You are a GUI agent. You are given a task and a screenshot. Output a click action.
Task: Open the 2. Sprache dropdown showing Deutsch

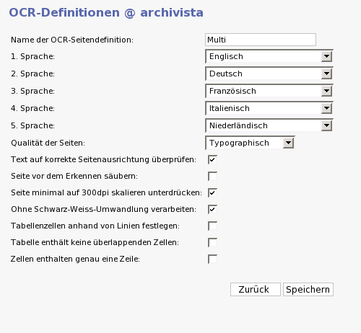coord(269,74)
